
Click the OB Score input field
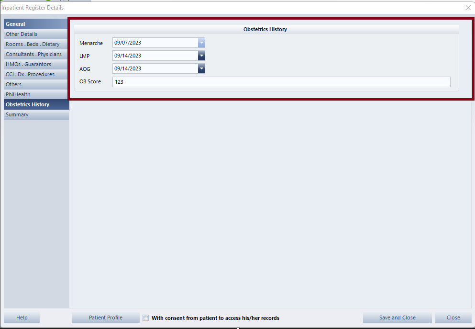[x=281, y=82]
